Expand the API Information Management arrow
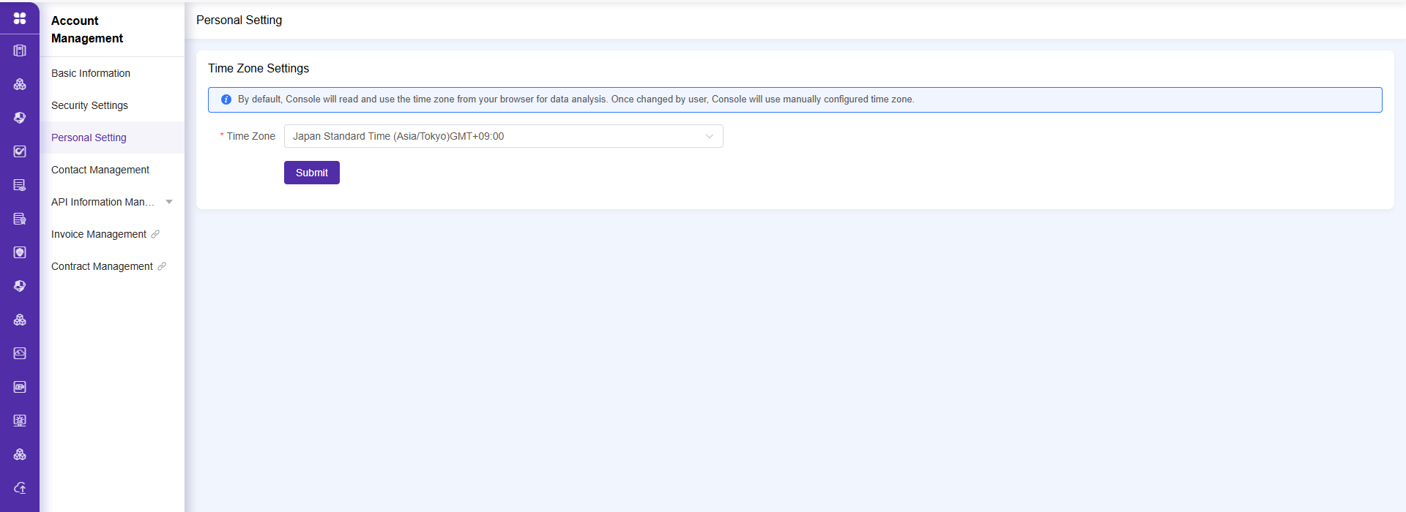Screen dimensions: 1406x512 click(x=169, y=202)
